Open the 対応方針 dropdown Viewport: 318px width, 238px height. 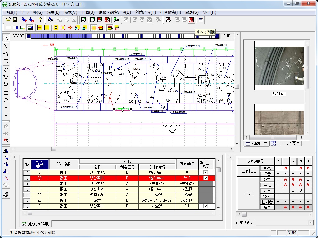pyautogui.click(x=311, y=223)
